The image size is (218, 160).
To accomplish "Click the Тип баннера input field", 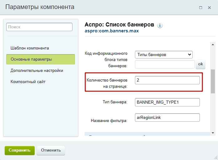I will [167, 102].
